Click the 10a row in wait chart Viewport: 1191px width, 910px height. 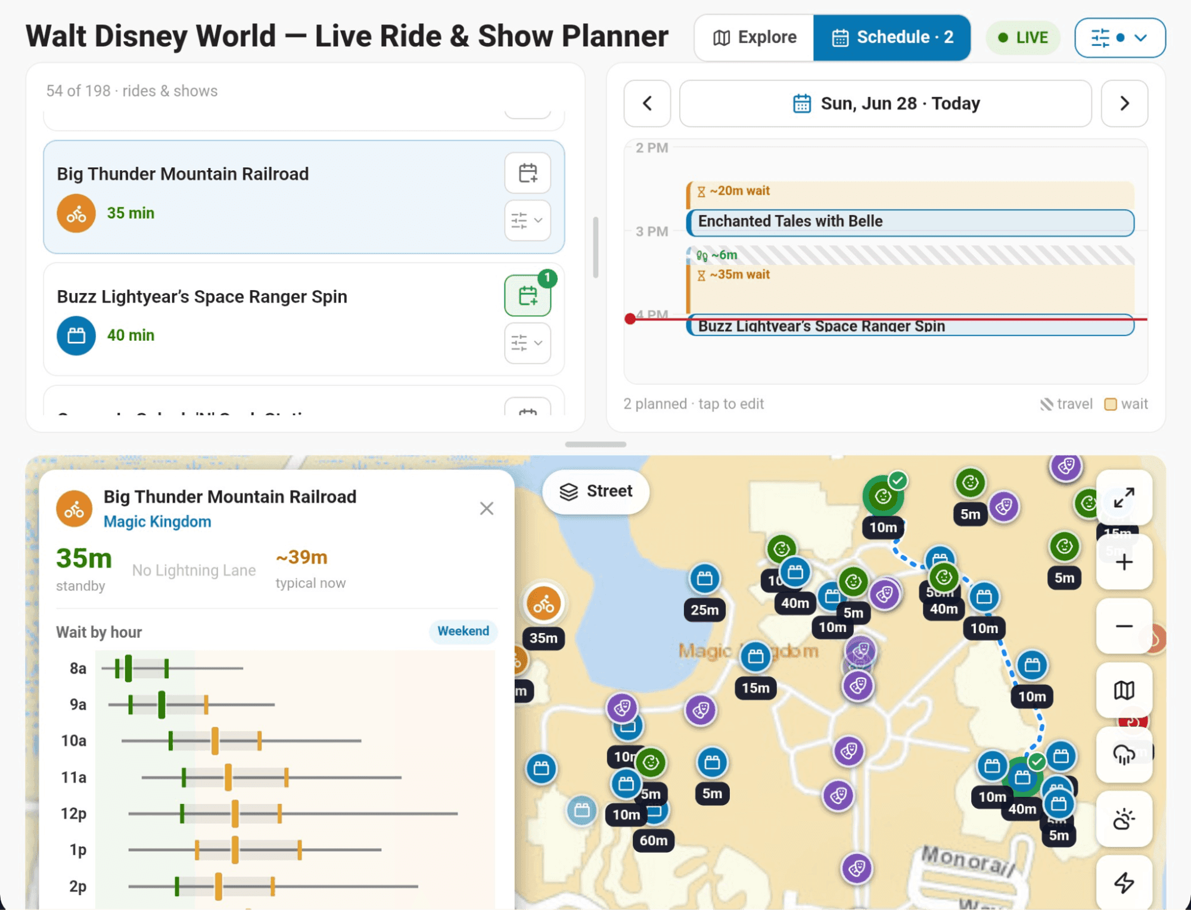(277, 741)
